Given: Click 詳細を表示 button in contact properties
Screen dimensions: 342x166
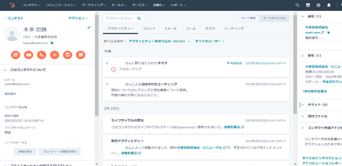Looking at the screenshot, I should (x=25, y=152).
